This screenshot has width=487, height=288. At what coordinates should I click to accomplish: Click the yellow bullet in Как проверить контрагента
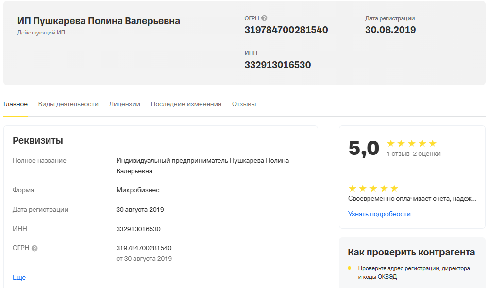coord(350,268)
